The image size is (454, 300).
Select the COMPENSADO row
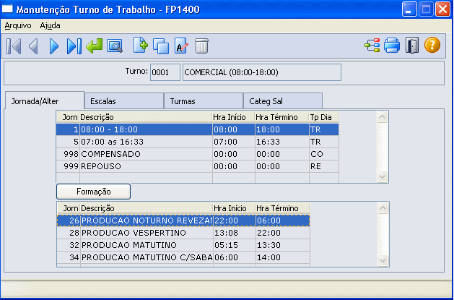pyautogui.click(x=198, y=154)
